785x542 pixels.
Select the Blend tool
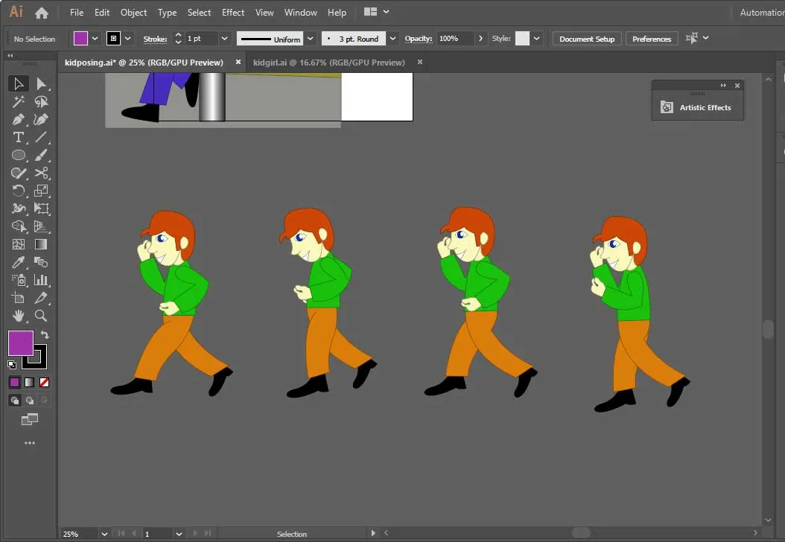point(41,262)
